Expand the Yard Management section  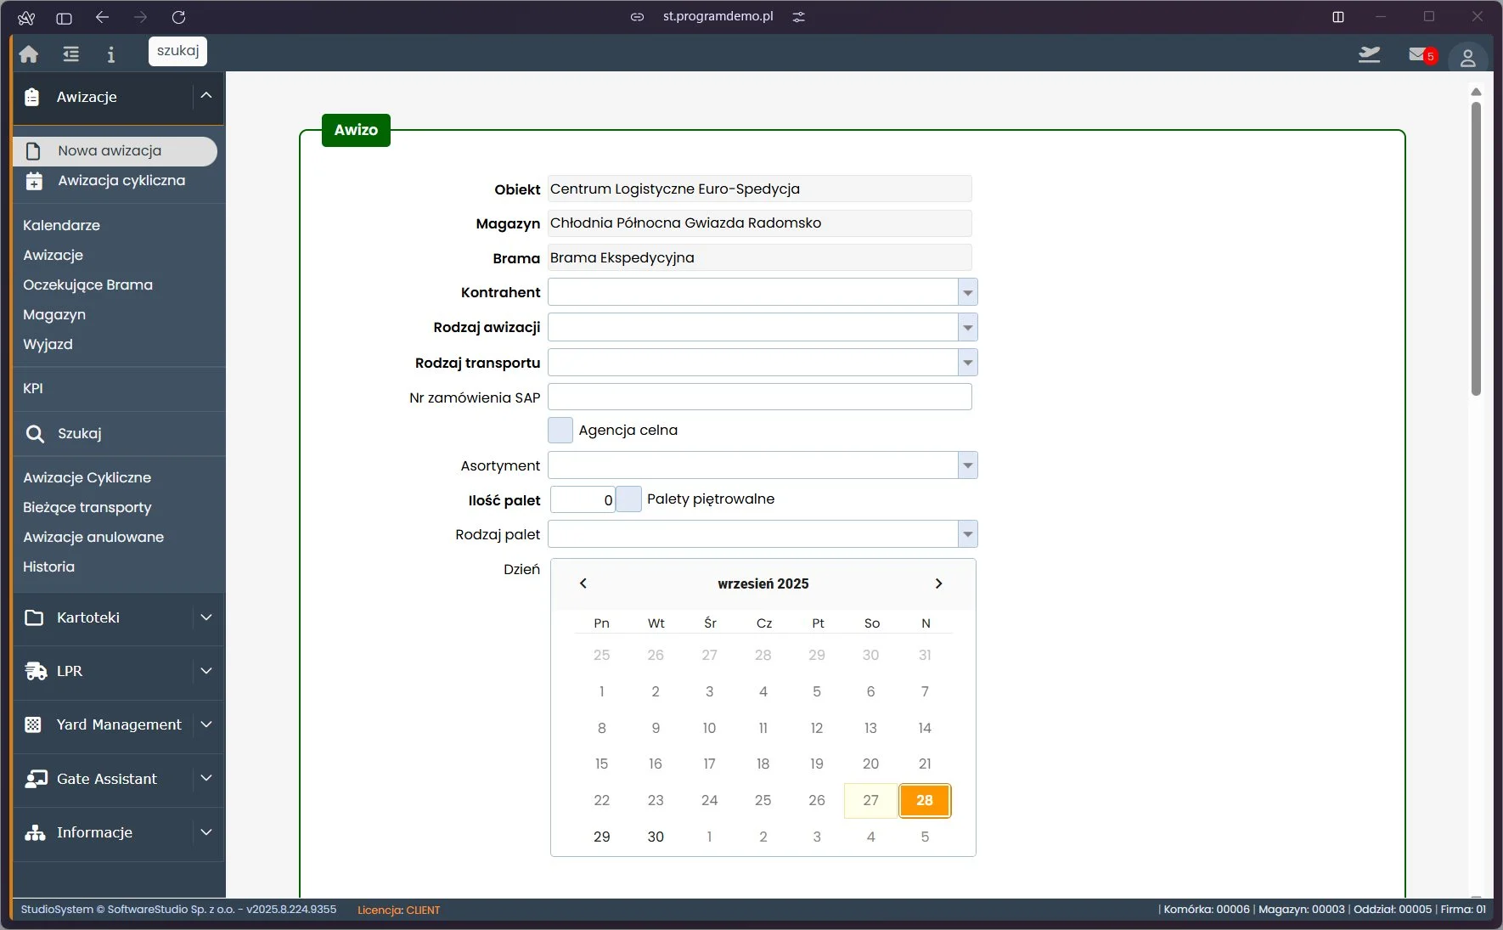(205, 724)
